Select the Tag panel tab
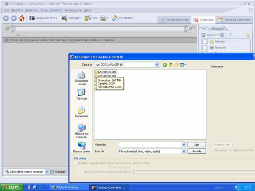 (x=203, y=28)
